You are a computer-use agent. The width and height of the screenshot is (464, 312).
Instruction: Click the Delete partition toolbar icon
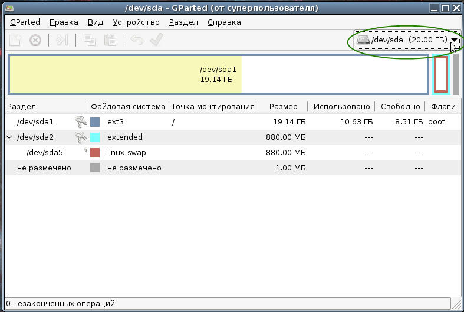(35, 40)
